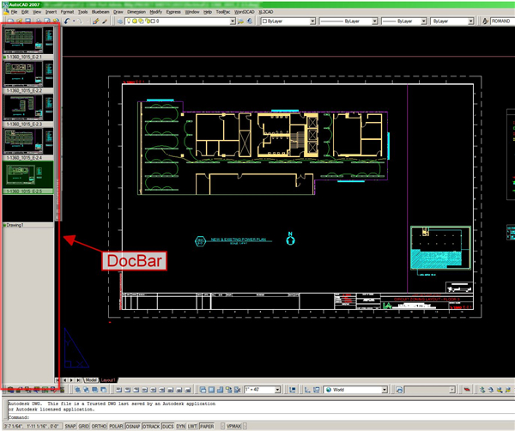Open the Bluebeam menu

(100, 12)
